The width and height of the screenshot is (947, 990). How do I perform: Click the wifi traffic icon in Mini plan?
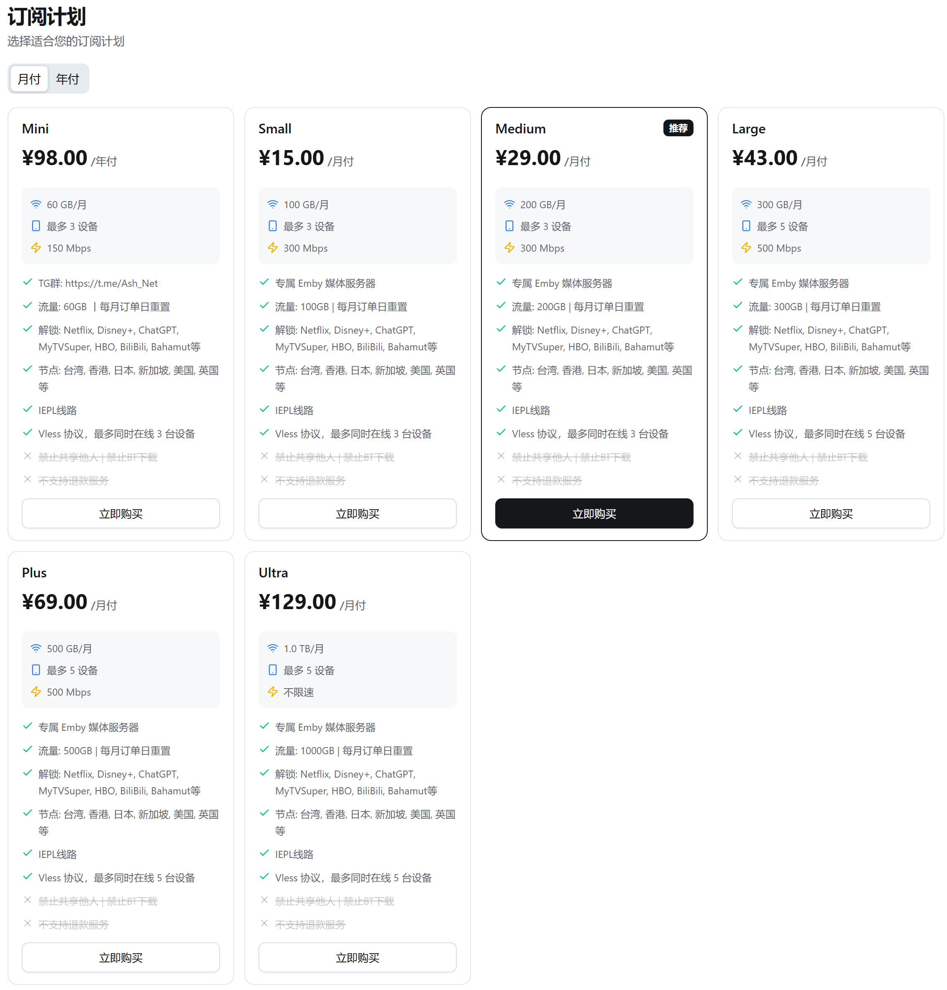point(36,204)
